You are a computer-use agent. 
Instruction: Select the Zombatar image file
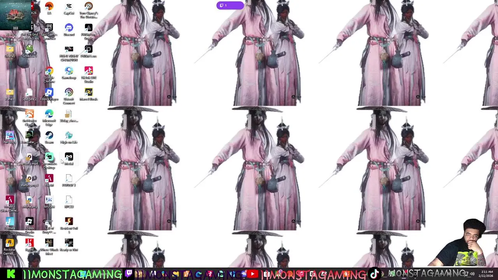click(29, 138)
